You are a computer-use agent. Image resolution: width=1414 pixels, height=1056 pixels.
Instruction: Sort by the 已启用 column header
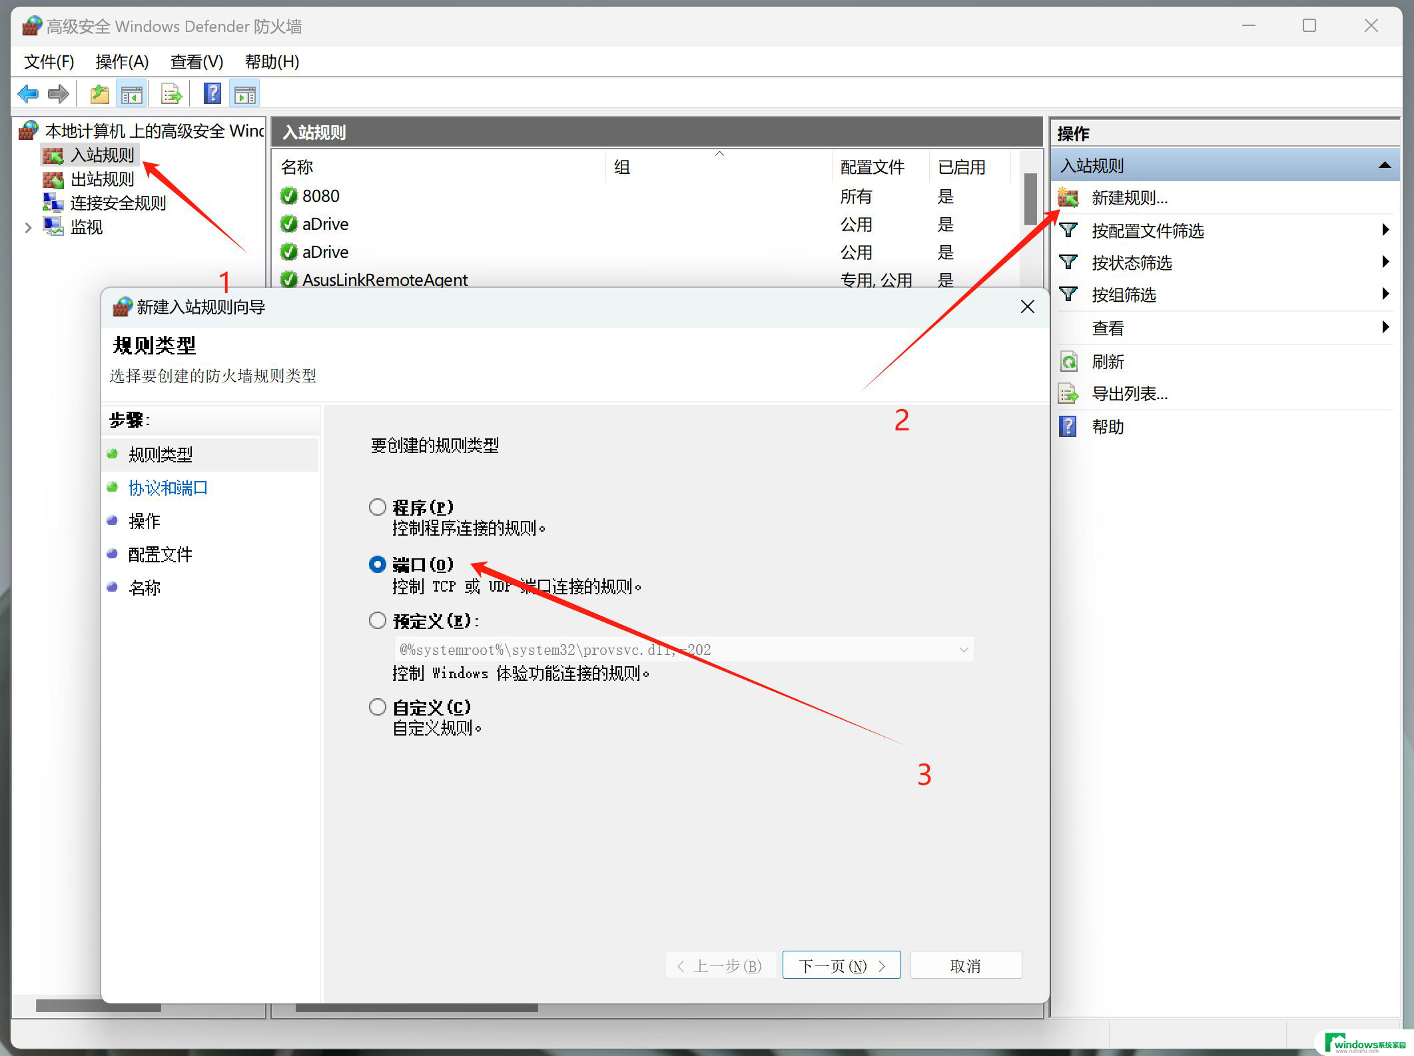[970, 167]
